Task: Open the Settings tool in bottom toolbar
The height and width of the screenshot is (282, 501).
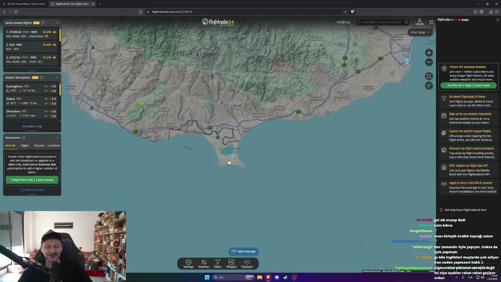Action: (188, 264)
